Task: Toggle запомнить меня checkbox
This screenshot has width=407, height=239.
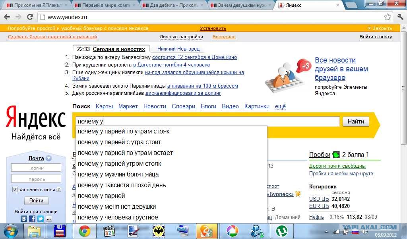Action: tap(15, 190)
